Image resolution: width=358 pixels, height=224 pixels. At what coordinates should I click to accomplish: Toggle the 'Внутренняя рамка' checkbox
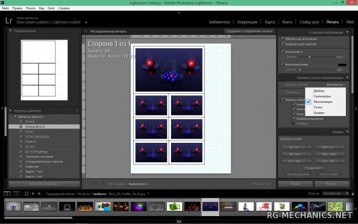282,64
